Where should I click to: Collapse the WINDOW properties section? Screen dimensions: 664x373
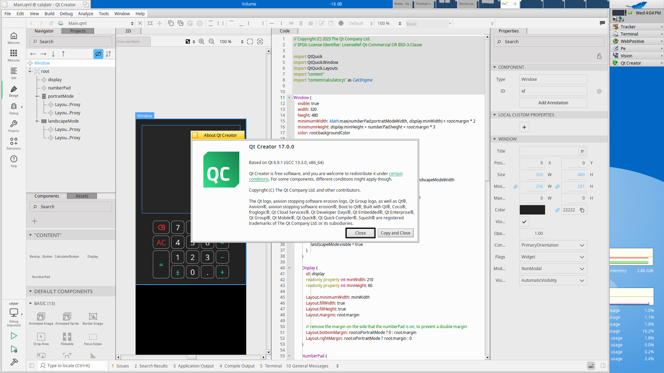click(x=495, y=139)
